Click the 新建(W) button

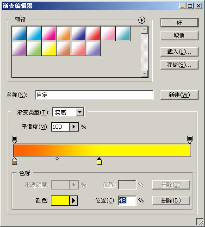(x=179, y=95)
